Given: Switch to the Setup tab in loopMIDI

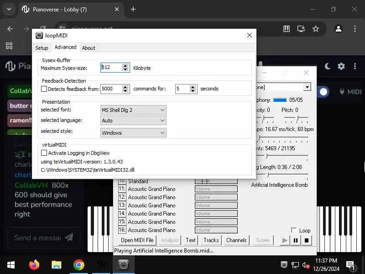Looking at the screenshot, I should tap(42, 48).
